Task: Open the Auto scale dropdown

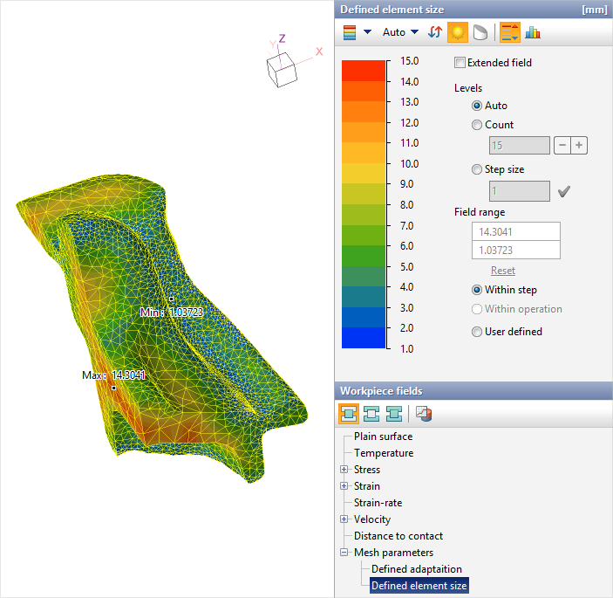Action: (400, 32)
